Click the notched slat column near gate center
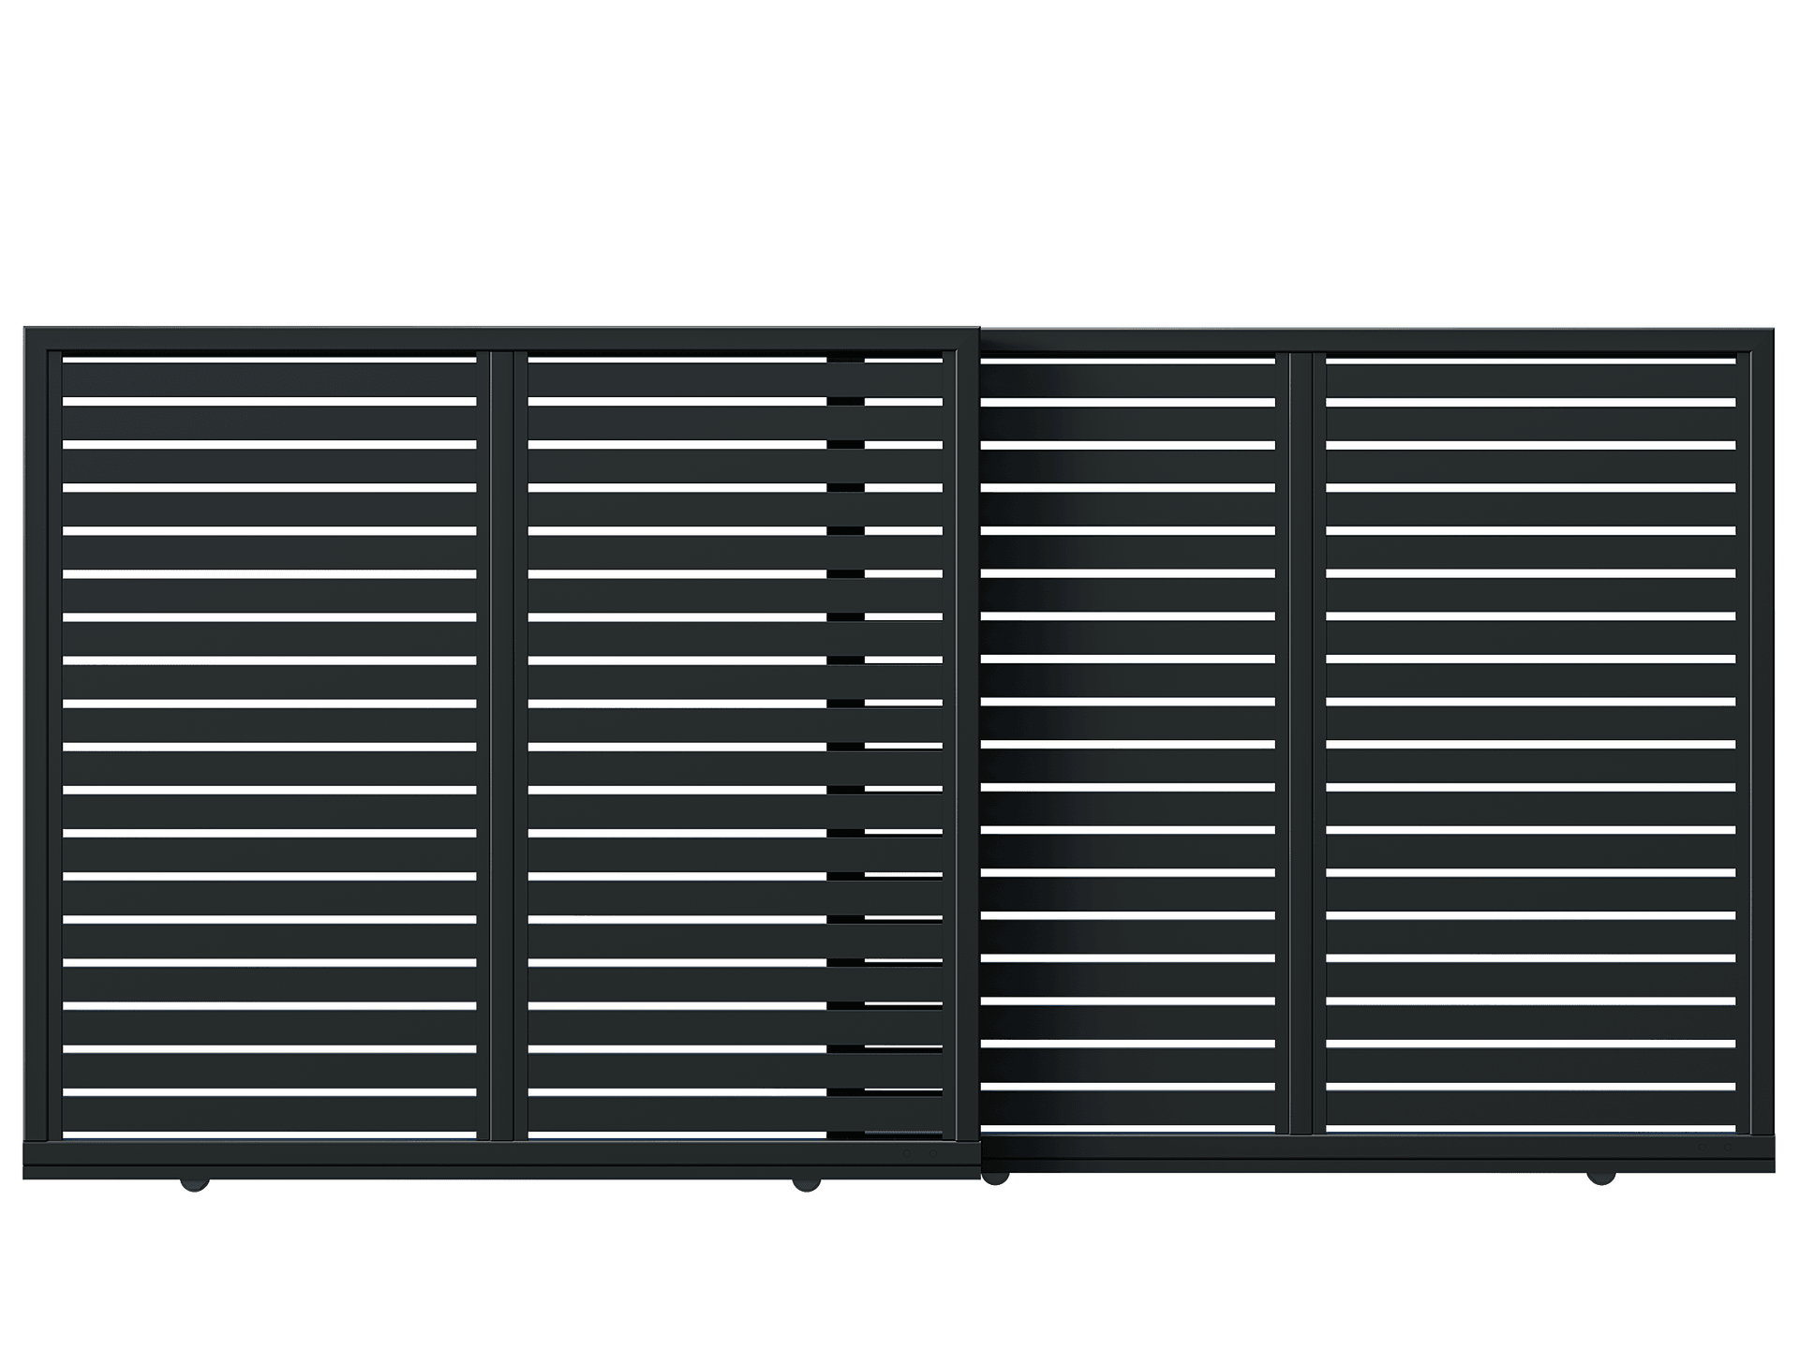The image size is (1799, 1349). coord(845,745)
